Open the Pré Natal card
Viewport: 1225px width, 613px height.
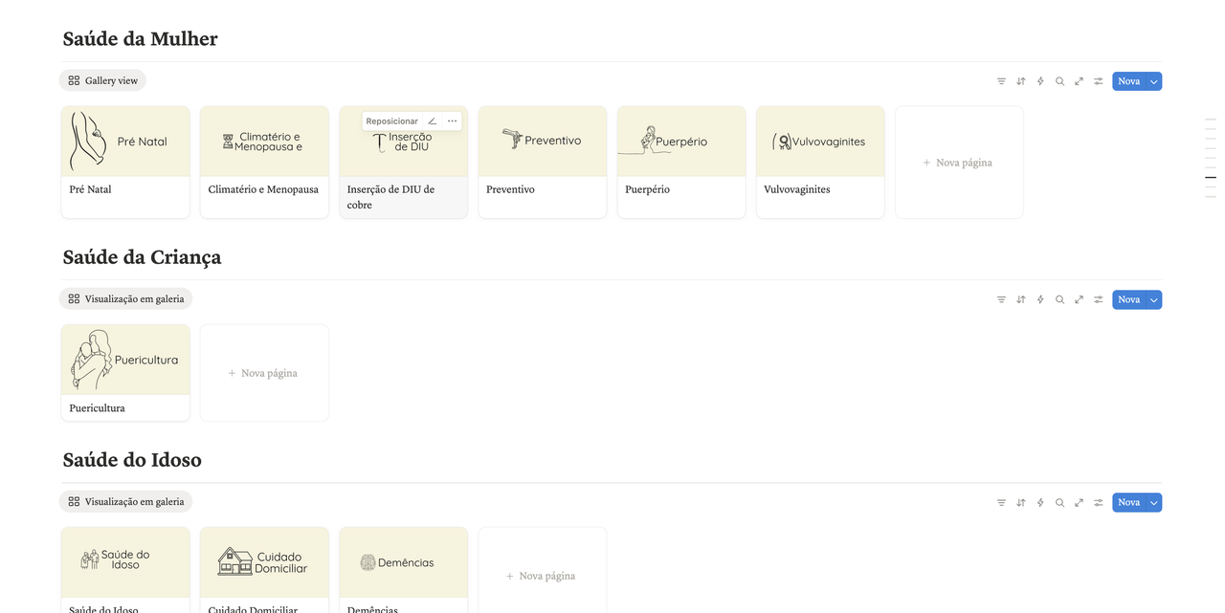coord(125,162)
